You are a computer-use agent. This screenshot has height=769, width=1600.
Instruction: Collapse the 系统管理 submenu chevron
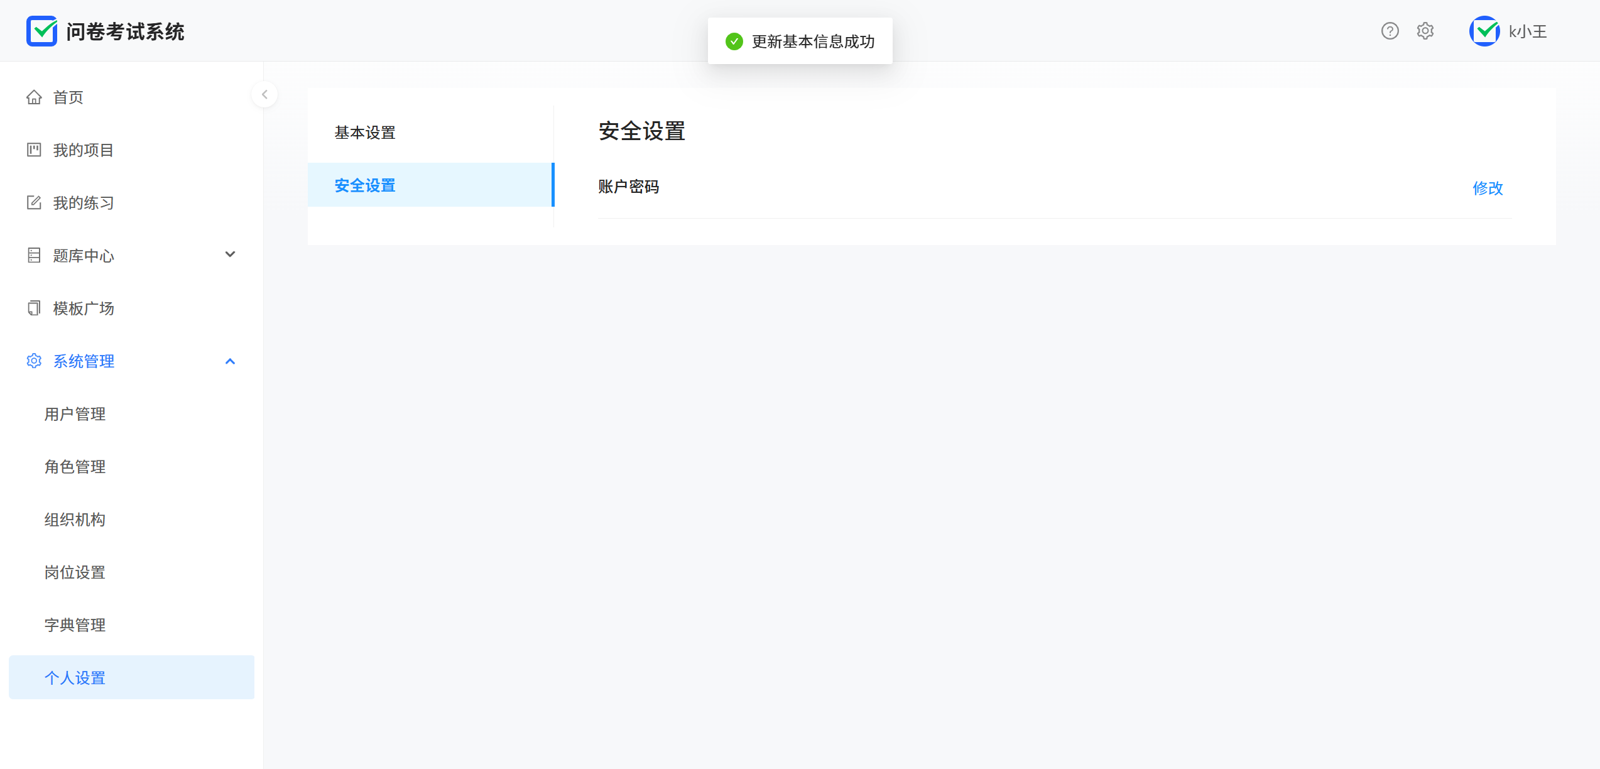point(230,361)
